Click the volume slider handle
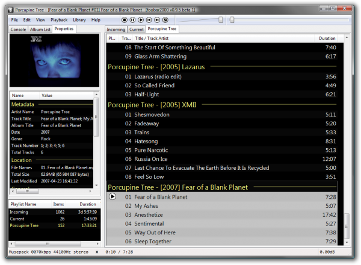The height and width of the screenshot is (265, 361). [x=221, y=20]
